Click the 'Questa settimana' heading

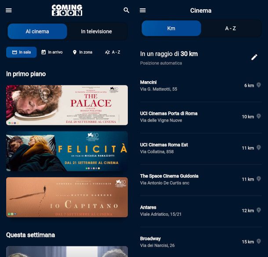pos(30,235)
